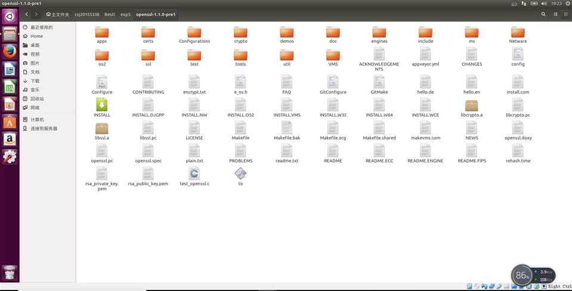Switch to list view in toolbar

coord(555,14)
